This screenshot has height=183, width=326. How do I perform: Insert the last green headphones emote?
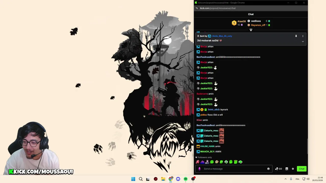pos(240,162)
